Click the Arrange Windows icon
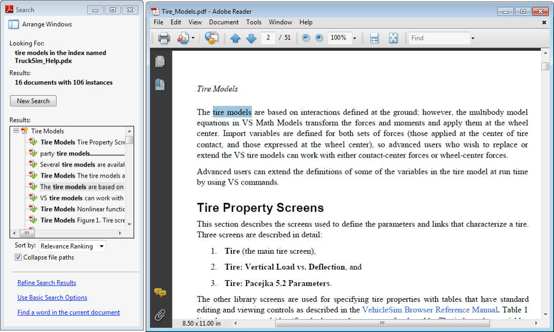The image size is (554, 332). tap(13, 24)
